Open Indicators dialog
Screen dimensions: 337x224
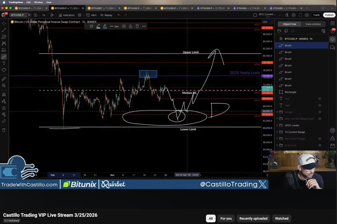(67, 15)
